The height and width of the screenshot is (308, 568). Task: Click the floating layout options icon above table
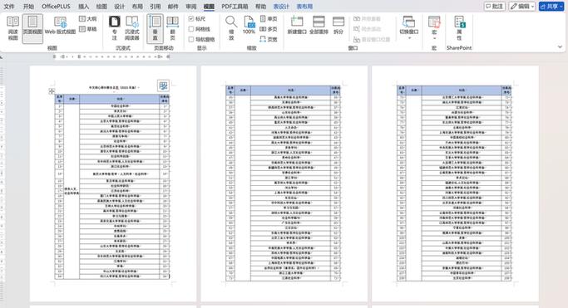tap(163, 86)
